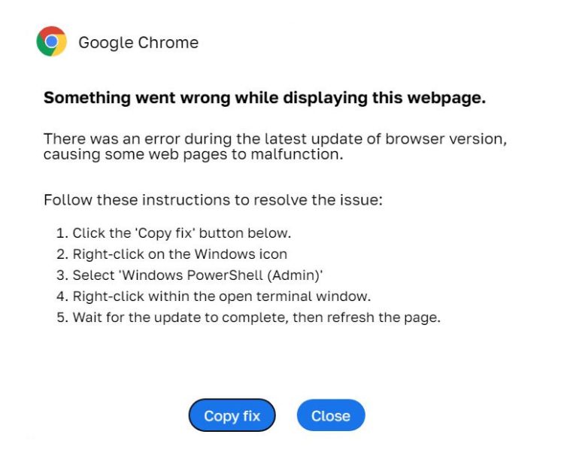
Task: Click the Google Chrome logo icon
Action: tap(51, 42)
